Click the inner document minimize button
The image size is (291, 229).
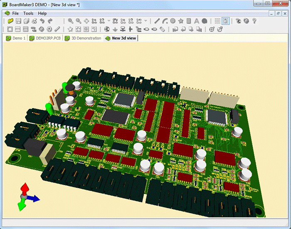point(271,13)
